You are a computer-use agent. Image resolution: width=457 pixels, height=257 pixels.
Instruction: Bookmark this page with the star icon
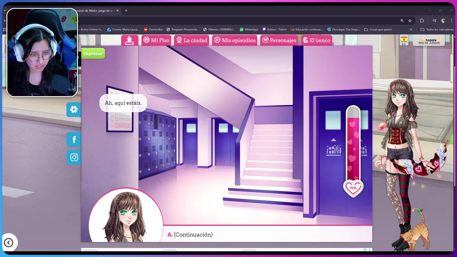(410, 21)
